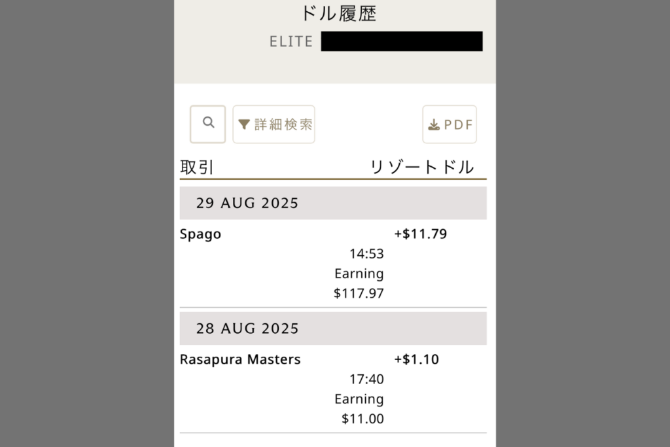Click the +$1.10 resort dollar amount
Screen dimensions: 670x447
(417, 359)
